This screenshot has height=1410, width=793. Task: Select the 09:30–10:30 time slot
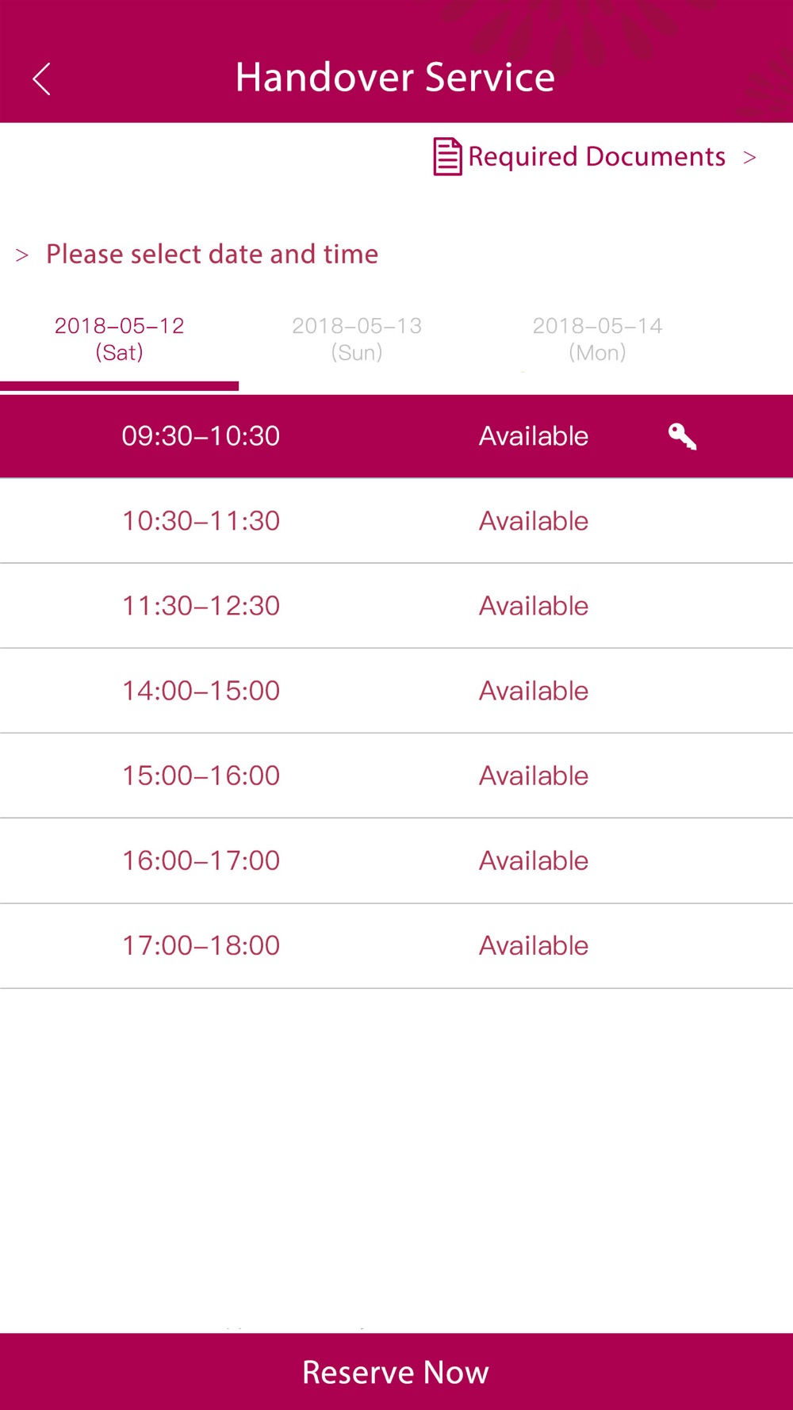(x=396, y=436)
